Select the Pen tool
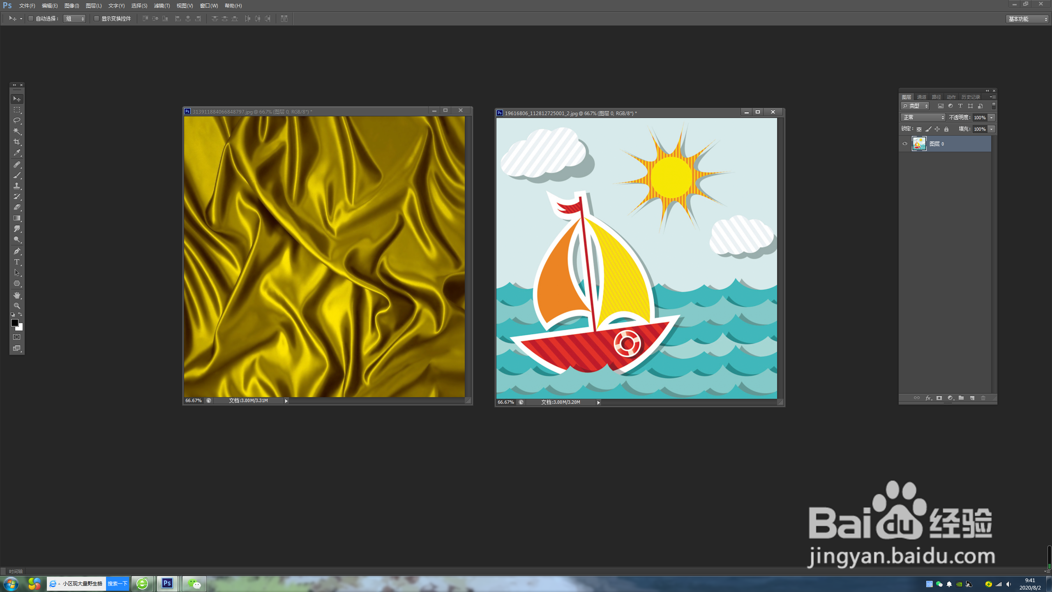This screenshot has height=592, width=1052. click(x=17, y=251)
